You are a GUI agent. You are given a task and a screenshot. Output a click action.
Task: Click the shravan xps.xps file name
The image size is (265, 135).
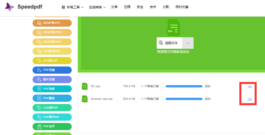pos(102,99)
